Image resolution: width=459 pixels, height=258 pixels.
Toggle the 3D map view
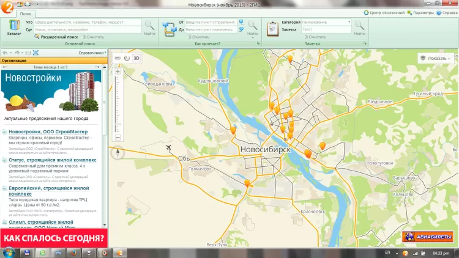coord(136,58)
